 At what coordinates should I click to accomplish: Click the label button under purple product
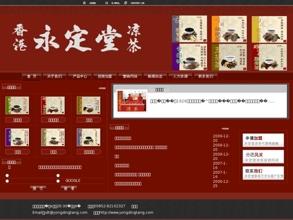click(18, 152)
